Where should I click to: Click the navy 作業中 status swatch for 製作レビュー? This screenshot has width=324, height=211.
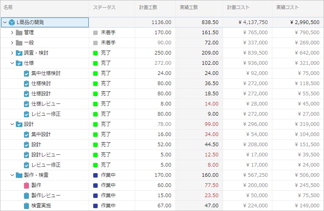coord(96,196)
